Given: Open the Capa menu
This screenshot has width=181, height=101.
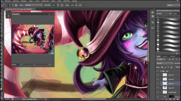Looking at the screenshot, I should click(31, 1).
